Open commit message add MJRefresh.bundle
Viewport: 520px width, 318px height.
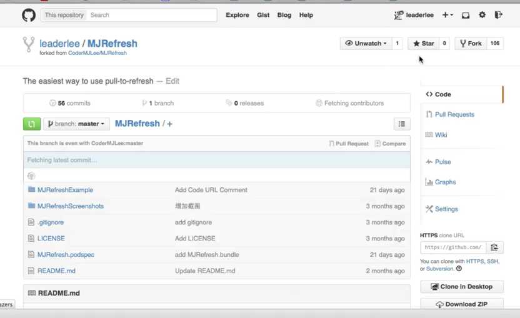coord(207,255)
